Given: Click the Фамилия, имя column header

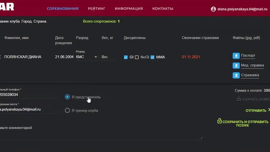Looking at the screenshot, I should 16,38.
